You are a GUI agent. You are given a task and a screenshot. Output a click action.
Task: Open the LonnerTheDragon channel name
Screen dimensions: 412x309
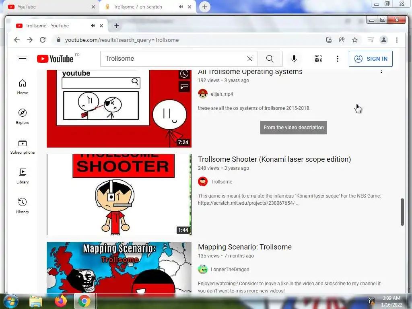pos(230,270)
